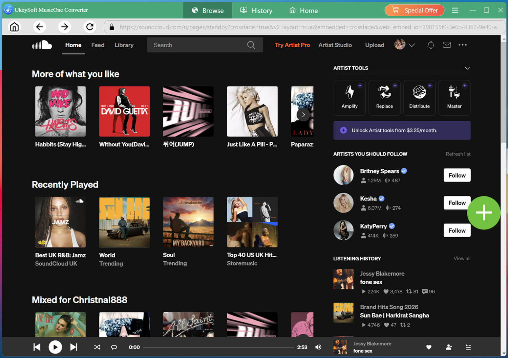Collapse the Artist Tools section
Viewport: 508px width, 358px height.
[x=467, y=68]
